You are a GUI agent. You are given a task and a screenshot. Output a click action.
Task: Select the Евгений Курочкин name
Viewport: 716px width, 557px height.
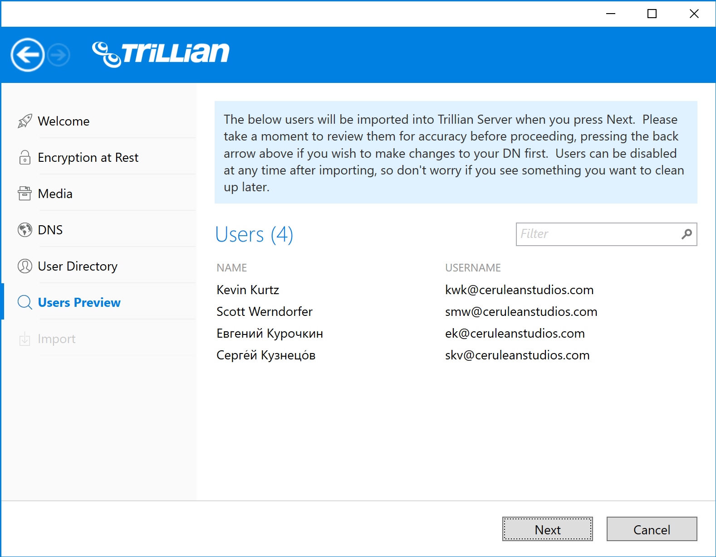click(270, 333)
